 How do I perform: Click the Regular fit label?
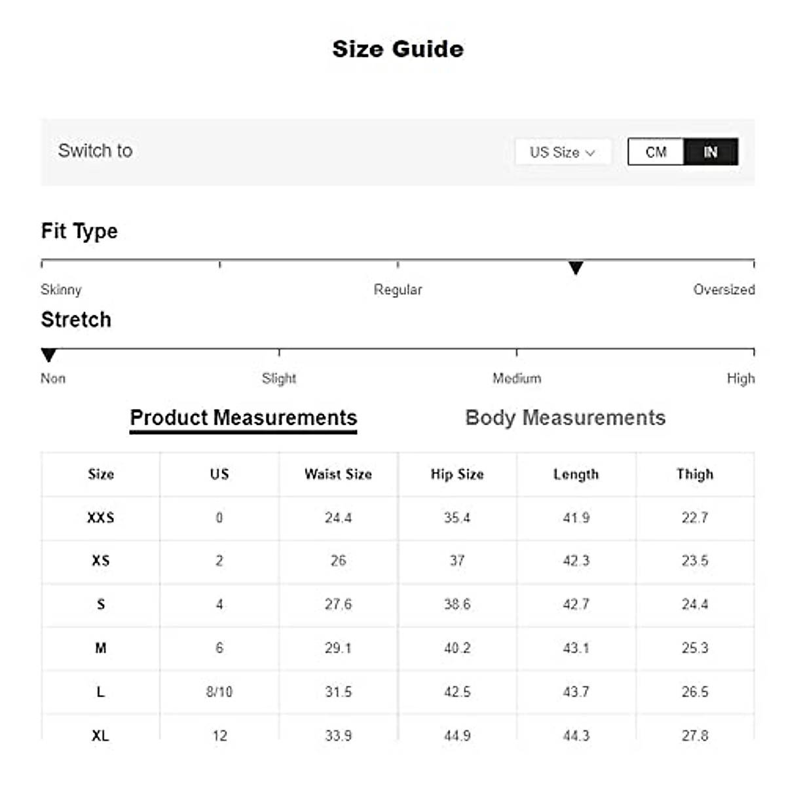pyautogui.click(x=398, y=290)
